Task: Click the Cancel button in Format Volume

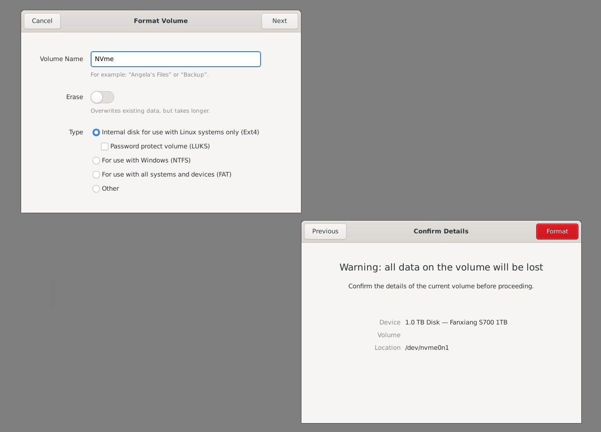Action: coord(42,21)
